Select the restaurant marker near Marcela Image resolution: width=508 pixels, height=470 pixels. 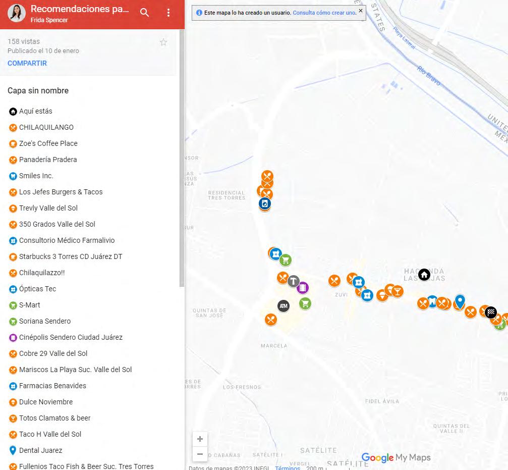point(271,320)
